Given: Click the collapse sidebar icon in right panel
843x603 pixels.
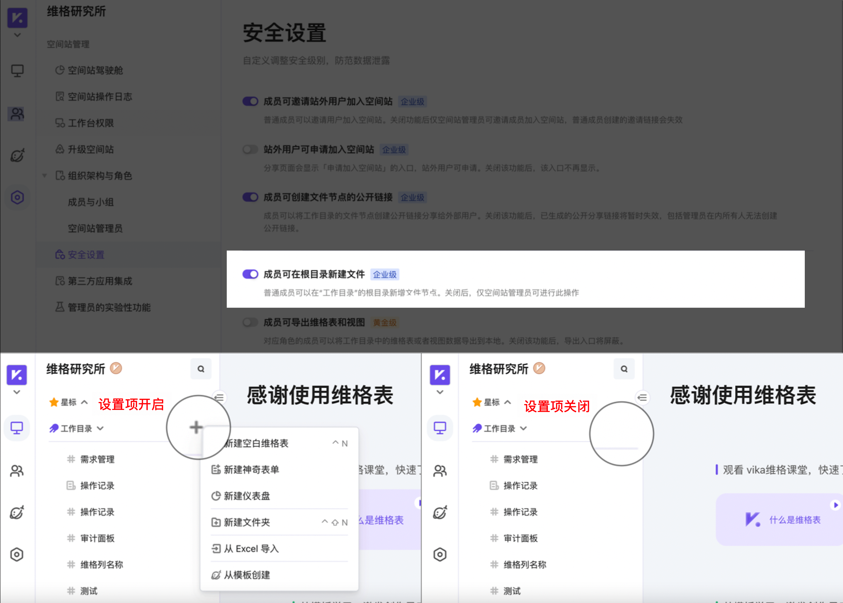Looking at the screenshot, I should click(x=642, y=398).
